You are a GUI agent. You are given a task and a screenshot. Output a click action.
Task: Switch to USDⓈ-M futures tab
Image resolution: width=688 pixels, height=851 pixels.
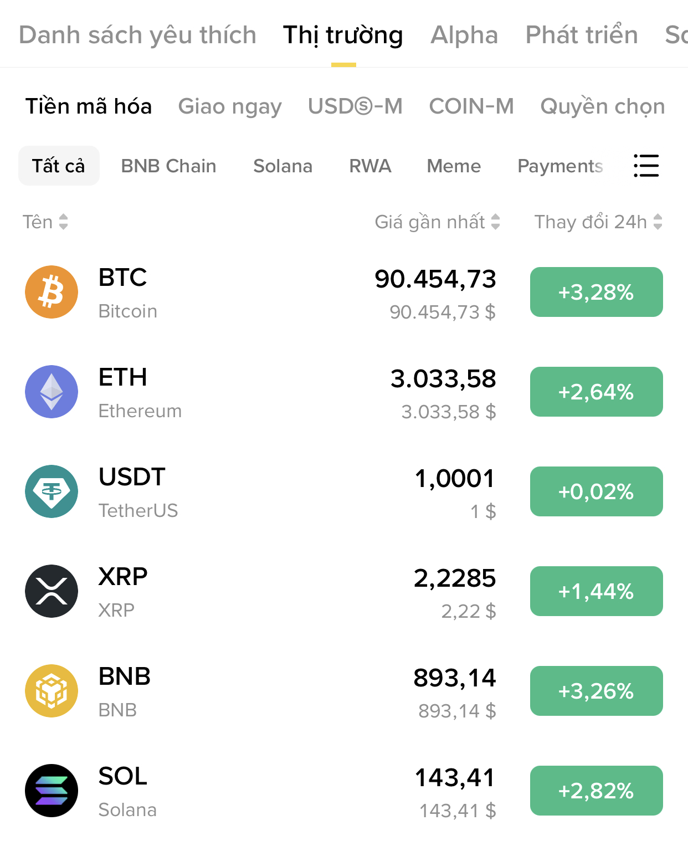click(x=355, y=106)
